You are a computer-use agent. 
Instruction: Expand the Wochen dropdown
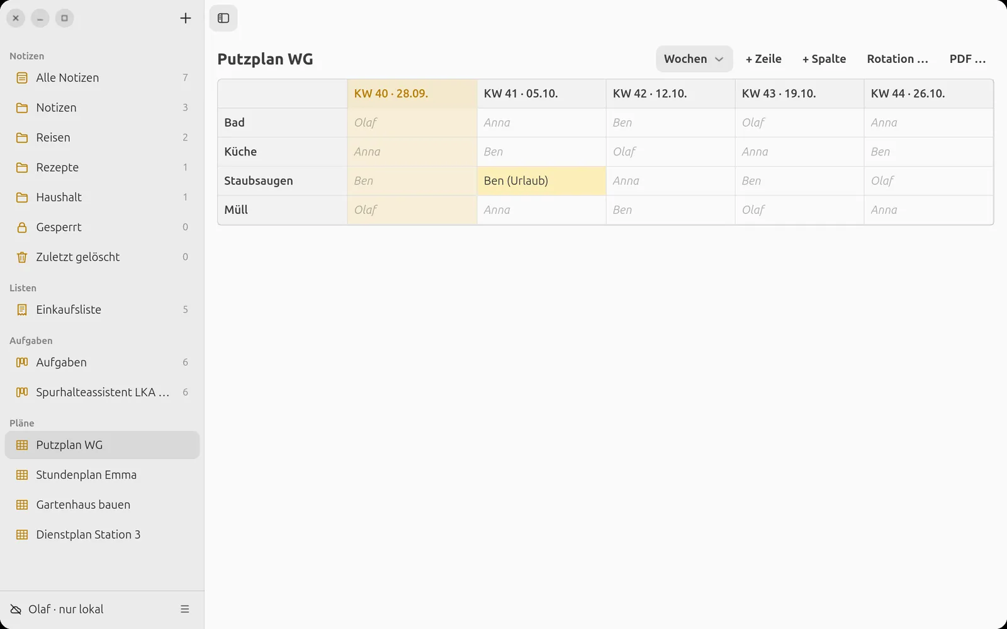(694, 59)
